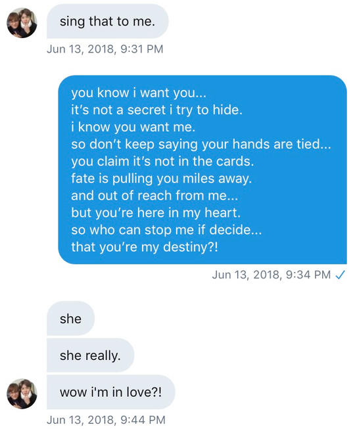Click the 'she really.' message bubble

(90, 355)
